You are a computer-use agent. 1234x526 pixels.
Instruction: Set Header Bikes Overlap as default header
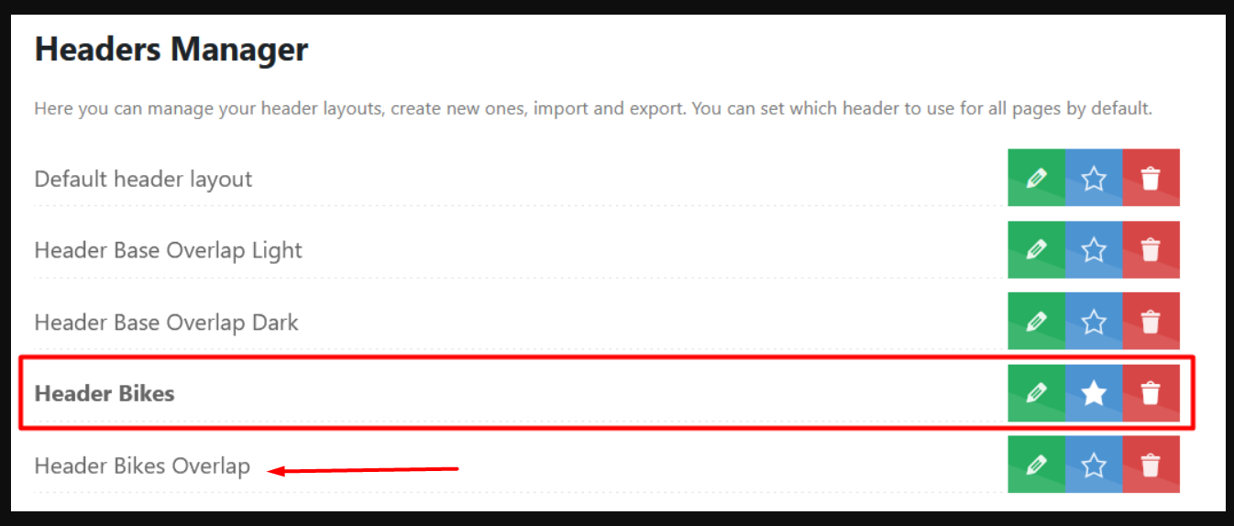point(1094,465)
